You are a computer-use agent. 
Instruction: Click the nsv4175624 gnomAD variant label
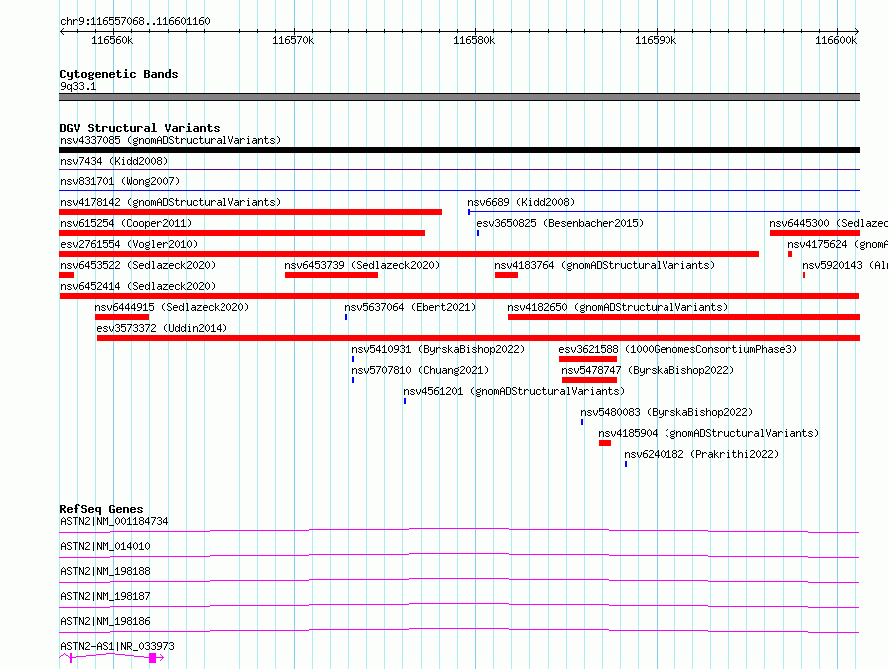(x=837, y=244)
